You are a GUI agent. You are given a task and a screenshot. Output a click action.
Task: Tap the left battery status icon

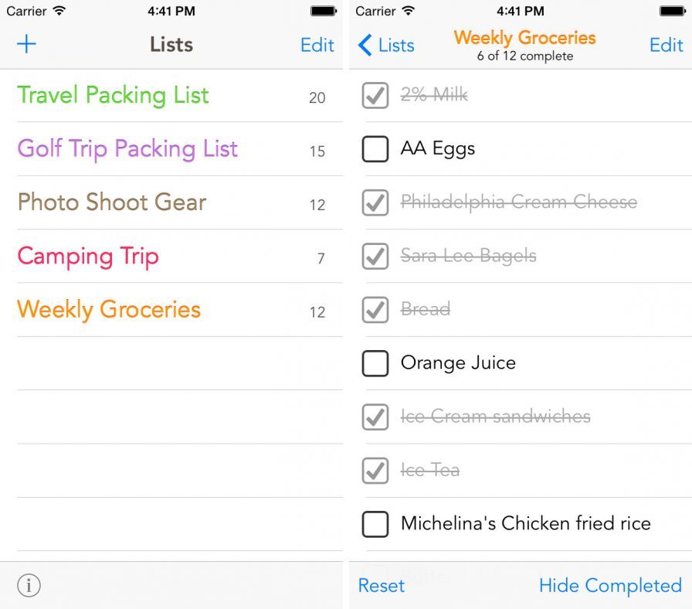click(324, 11)
